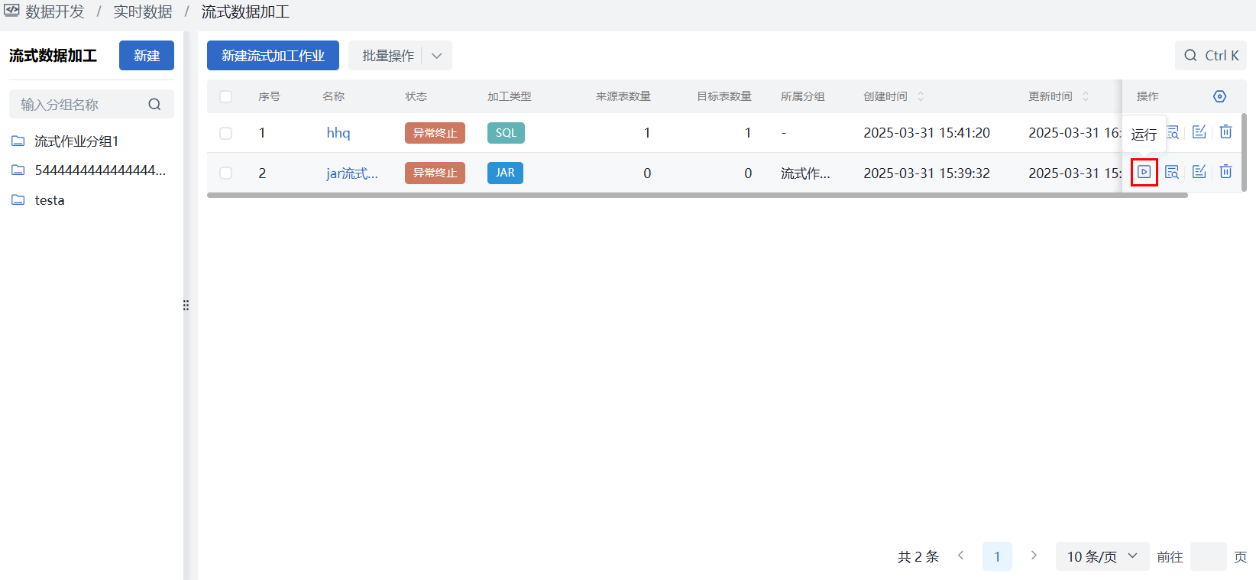The height and width of the screenshot is (580, 1256).
Task: Delete the hhq job via trash icon
Action: [1226, 132]
